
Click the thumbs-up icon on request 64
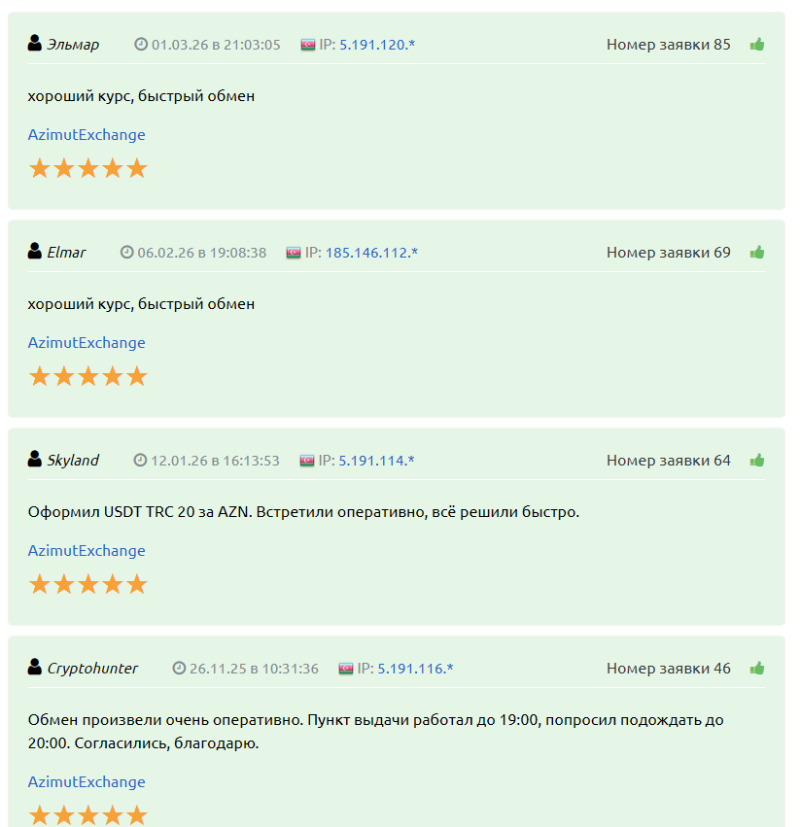757,461
